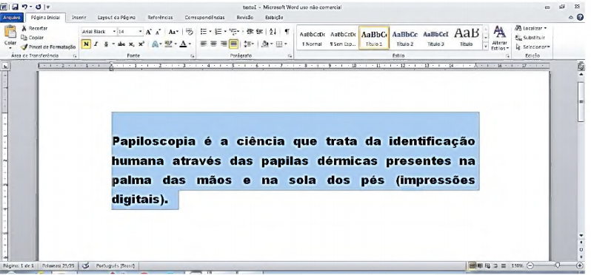The image size is (591, 275).
Task: Open Selecionar dropdown
Action: tap(532, 47)
